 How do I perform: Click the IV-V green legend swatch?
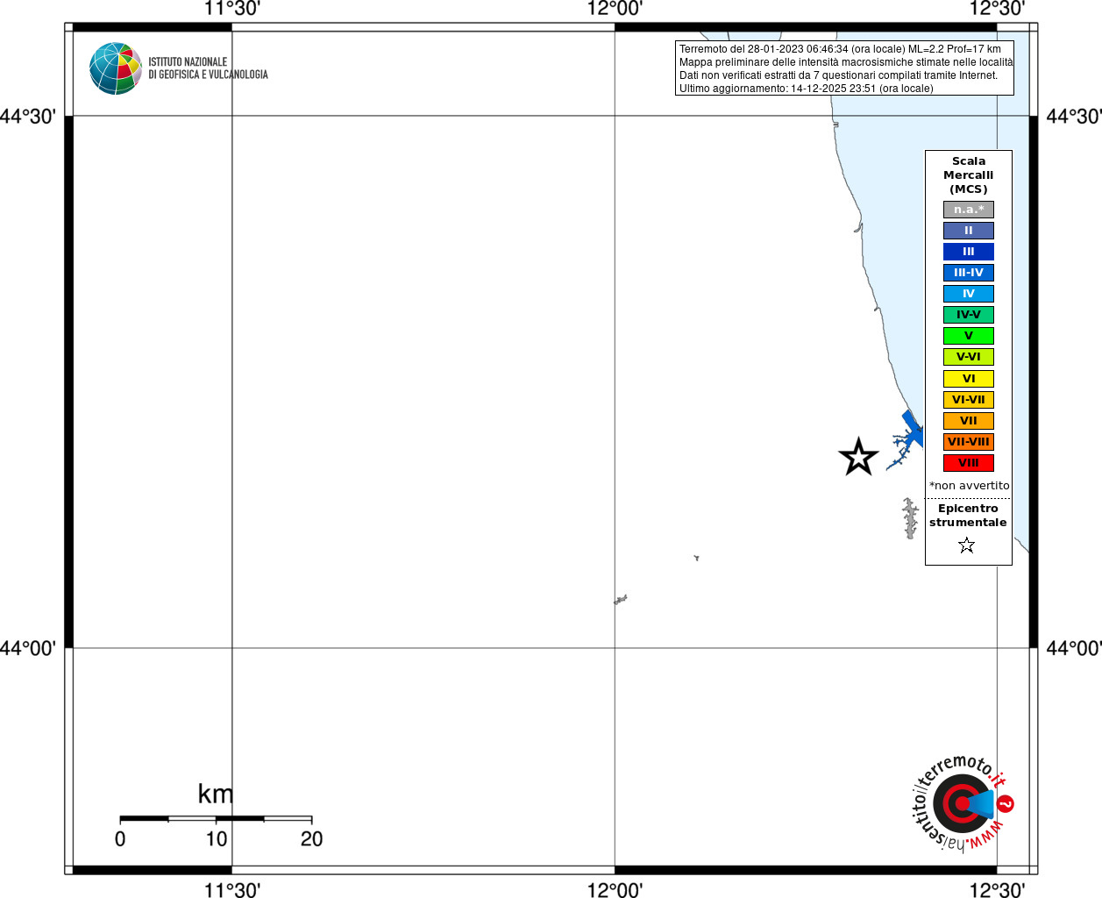(968, 315)
